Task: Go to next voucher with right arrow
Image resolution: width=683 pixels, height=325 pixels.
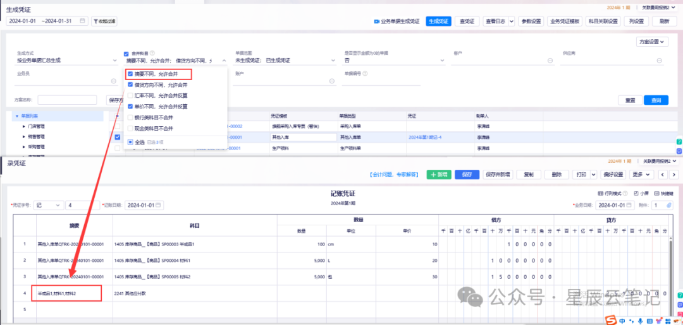Action: tap(674, 174)
